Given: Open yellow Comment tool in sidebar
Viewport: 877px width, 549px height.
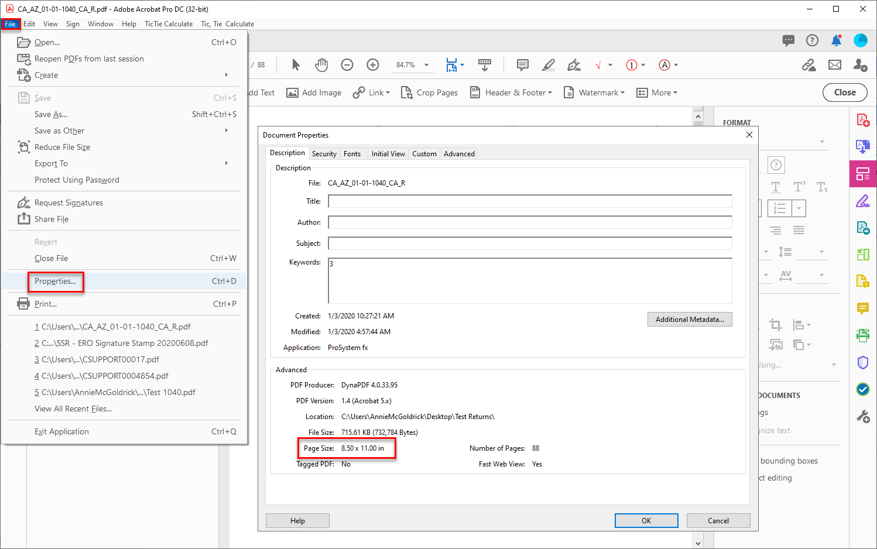Looking at the screenshot, I should tap(863, 308).
